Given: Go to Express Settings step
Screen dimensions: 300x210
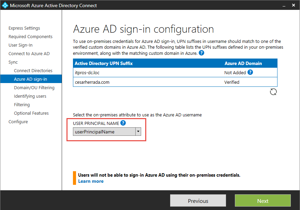Looking at the screenshot, I should point(24,28).
